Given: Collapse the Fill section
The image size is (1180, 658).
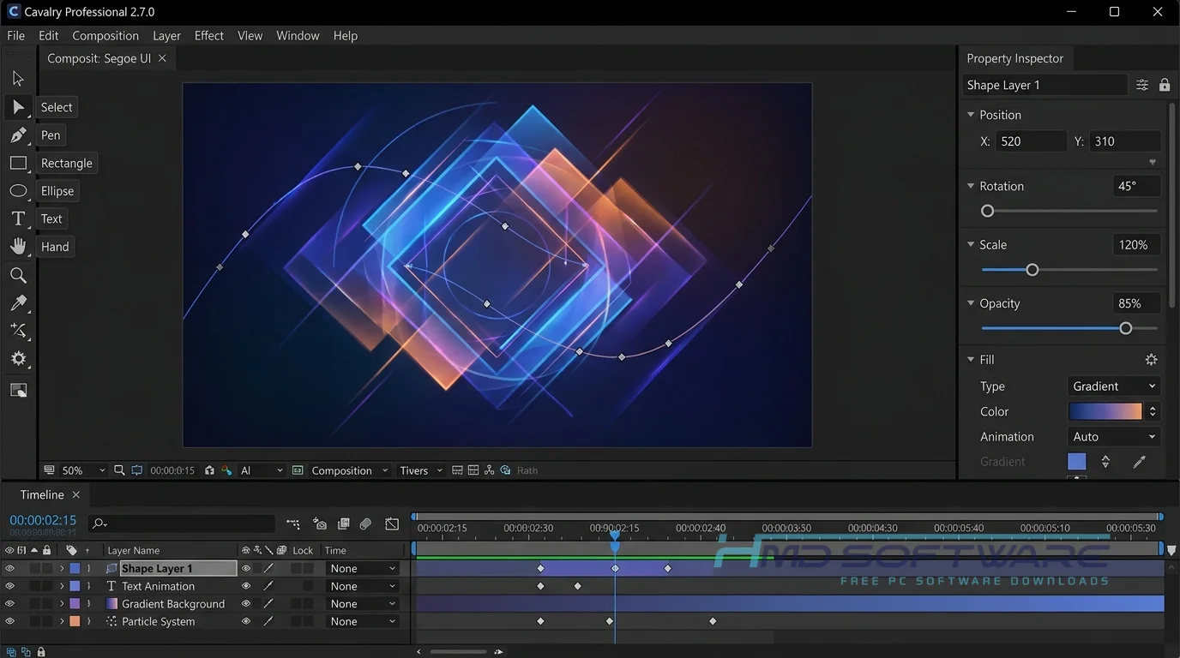Looking at the screenshot, I should [971, 360].
